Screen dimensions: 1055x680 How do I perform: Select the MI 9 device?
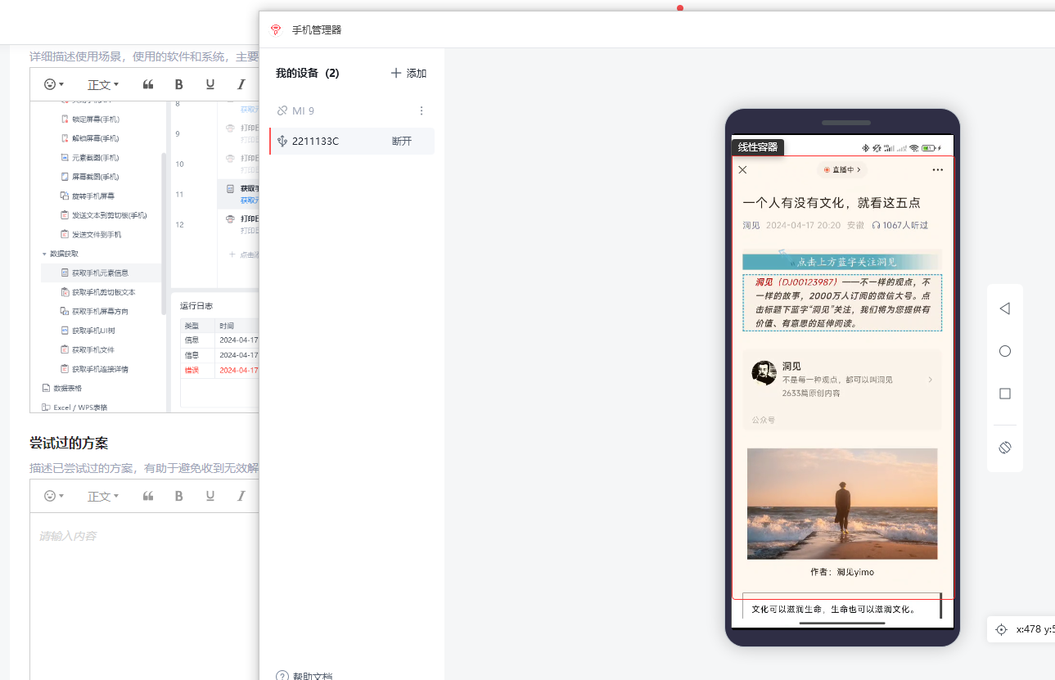(352, 110)
